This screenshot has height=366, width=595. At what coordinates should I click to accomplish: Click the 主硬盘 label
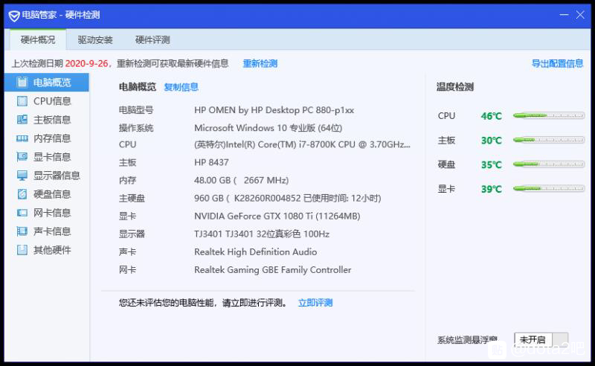tap(132, 198)
